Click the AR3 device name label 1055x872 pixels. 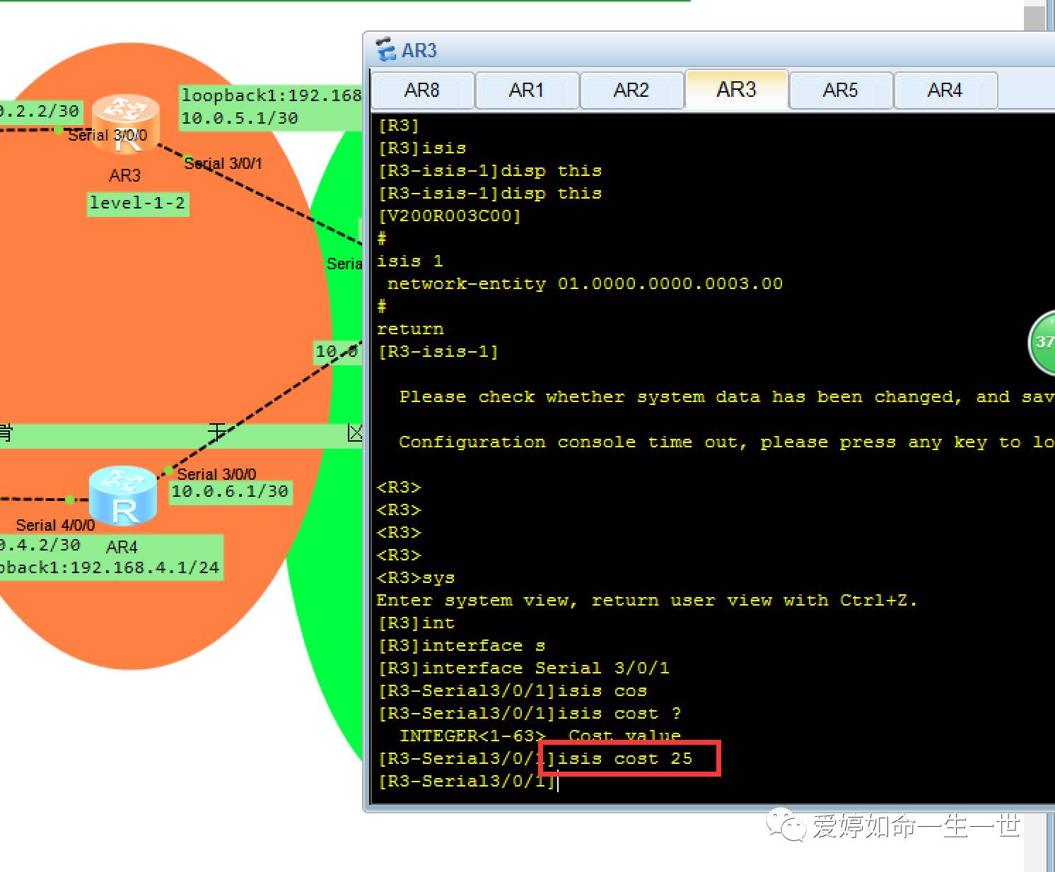coord(125,175)
